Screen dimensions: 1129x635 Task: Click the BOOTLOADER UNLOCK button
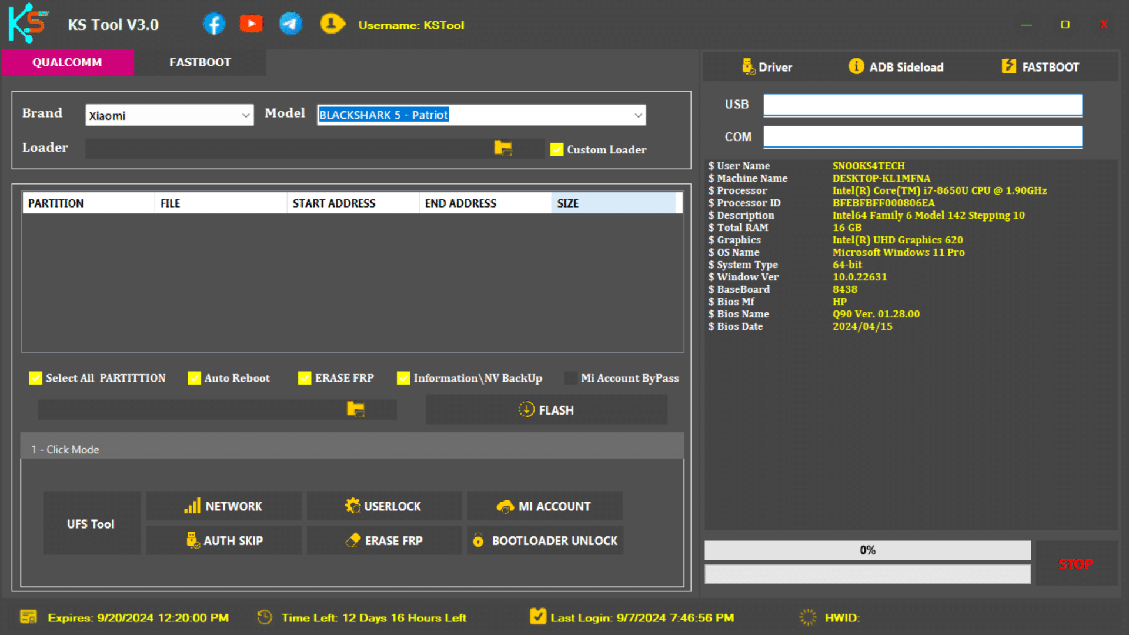(x=545, y=540)
